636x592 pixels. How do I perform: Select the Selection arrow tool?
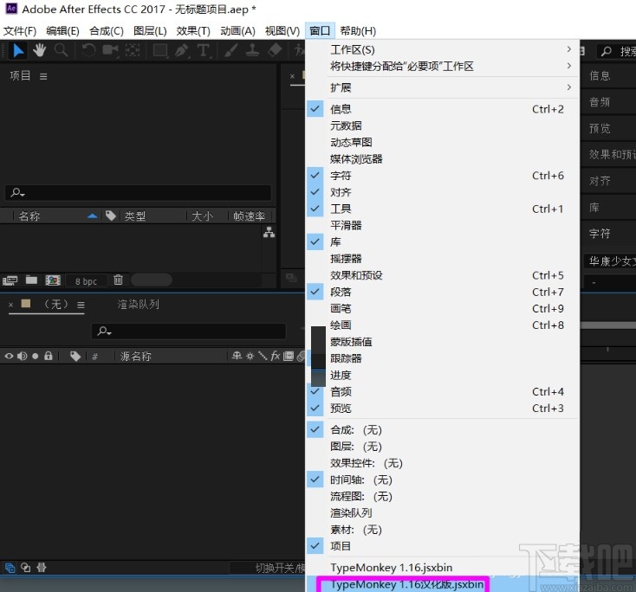[x=18, y=51]
